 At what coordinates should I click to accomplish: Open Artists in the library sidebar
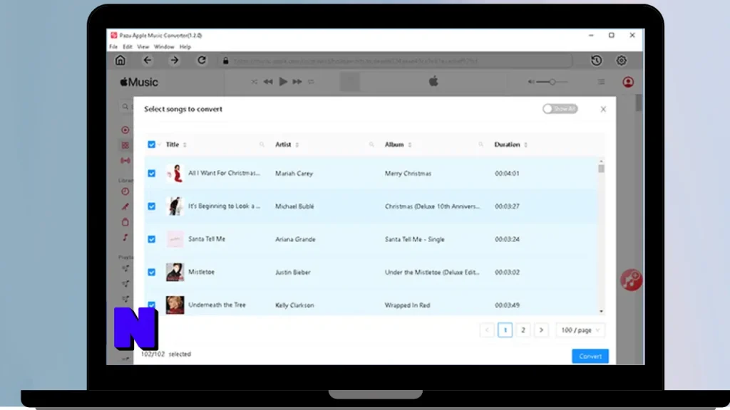click(125, 207)
